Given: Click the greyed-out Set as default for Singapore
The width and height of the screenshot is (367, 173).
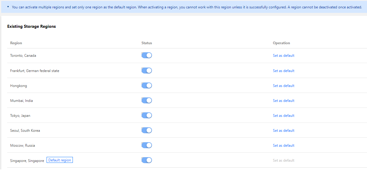Looking at the screenshot, I should [283, 160].
